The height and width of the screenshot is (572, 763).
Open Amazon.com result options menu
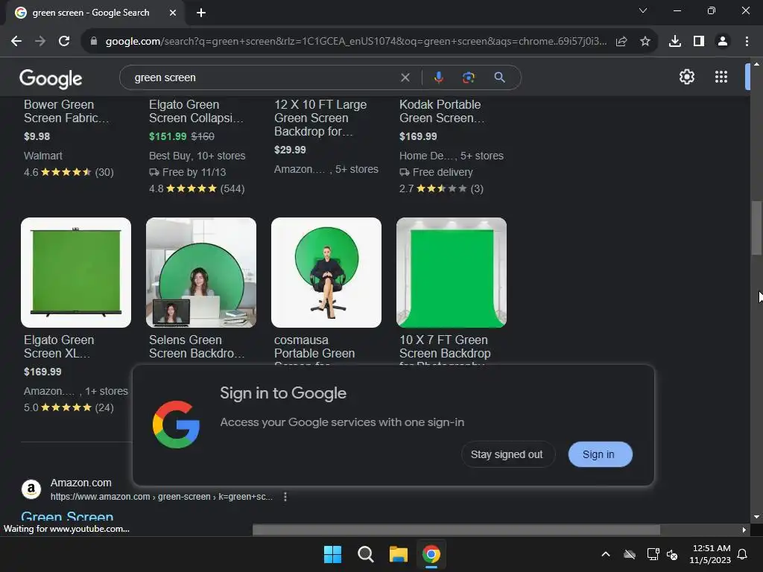tap(285, 497)
